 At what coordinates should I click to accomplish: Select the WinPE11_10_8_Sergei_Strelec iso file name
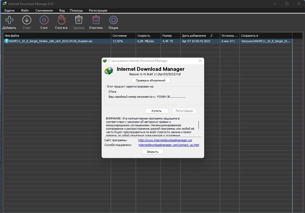(x=51, y=41)
